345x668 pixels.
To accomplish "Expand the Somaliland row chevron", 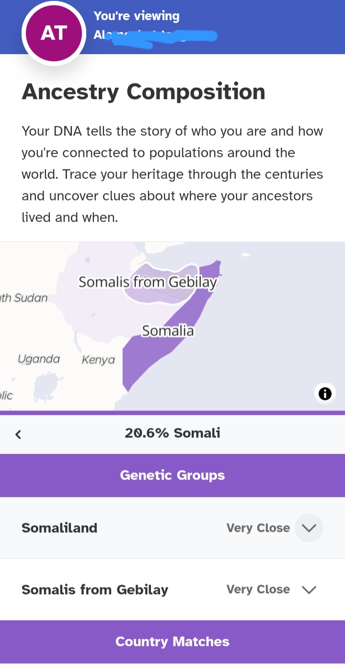I will 309,528.
